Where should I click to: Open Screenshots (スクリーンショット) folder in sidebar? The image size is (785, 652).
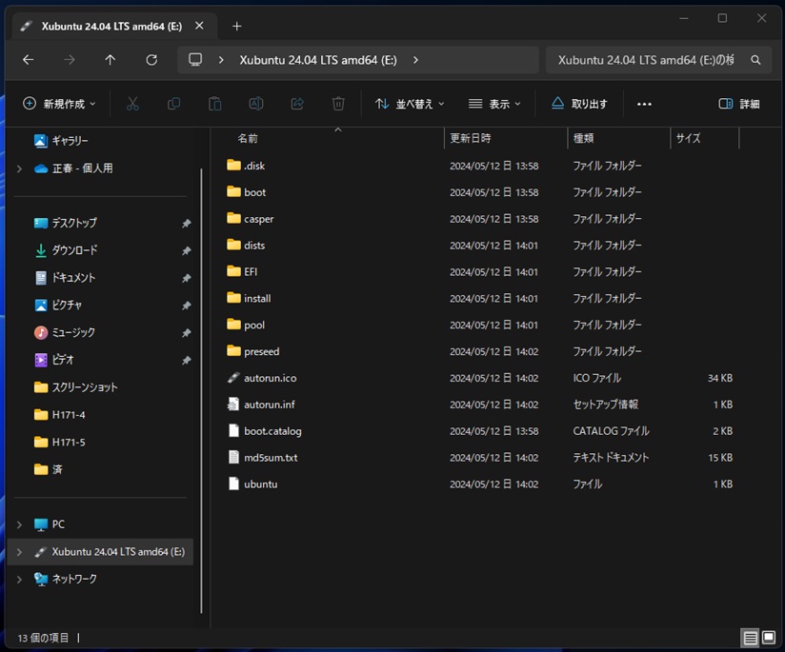click(75, 387)
